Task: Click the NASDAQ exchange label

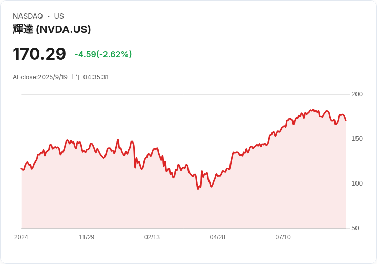Action: 28,16
